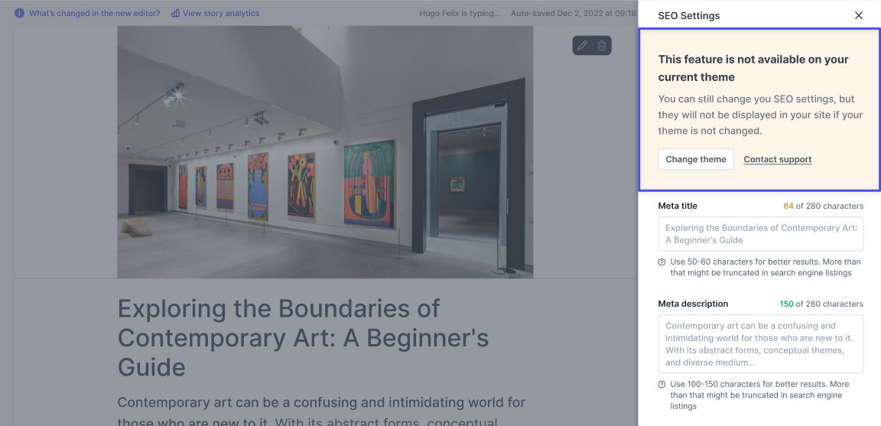
Task: Open View story analytics
Action: coord(221,13)
